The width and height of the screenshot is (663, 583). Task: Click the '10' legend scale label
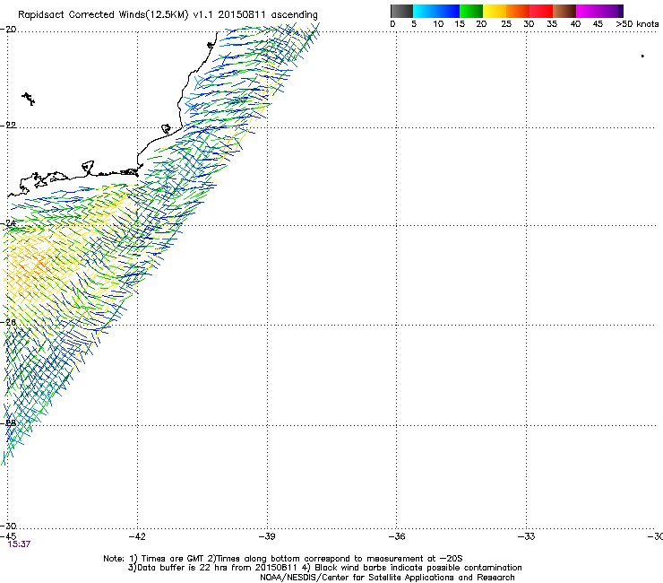point(438,24)
